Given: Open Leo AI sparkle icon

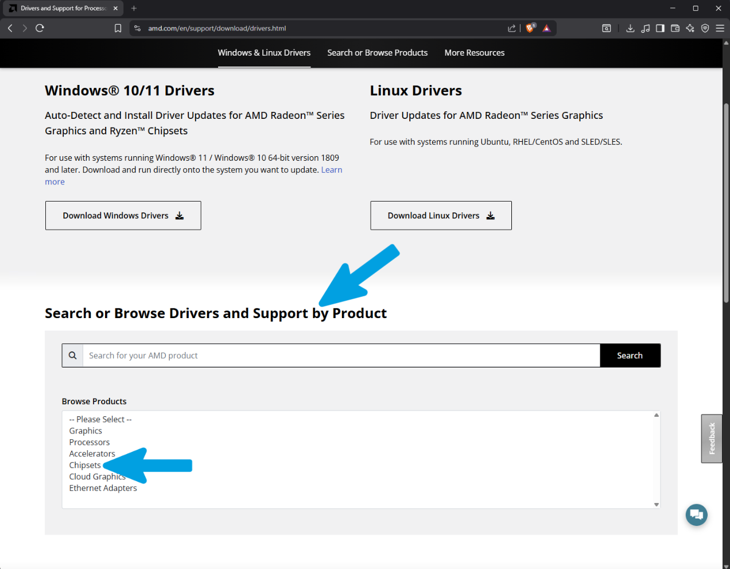Looking at the screenshot, I should point(690,28).
